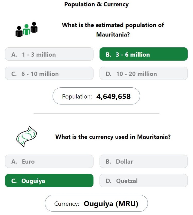This screenshot has height=215, width=193.
Task: Click the horizontal divider between sections
Action: pos(97,114)
